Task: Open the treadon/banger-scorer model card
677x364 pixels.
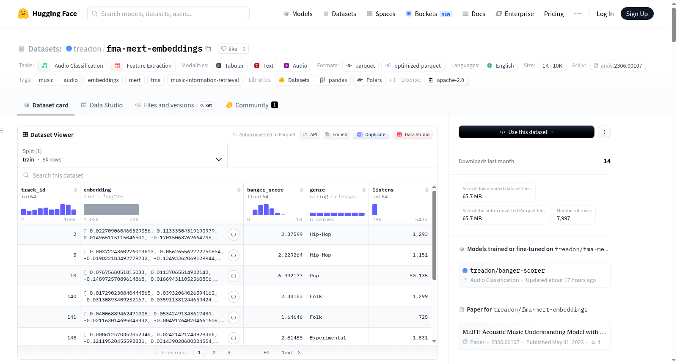Action: click(534, 275)
